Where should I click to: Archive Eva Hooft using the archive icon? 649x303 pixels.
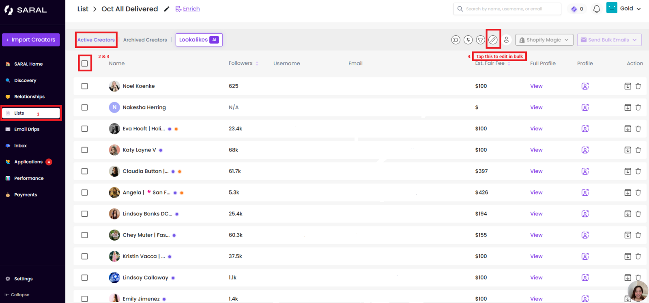coord(628,128)
